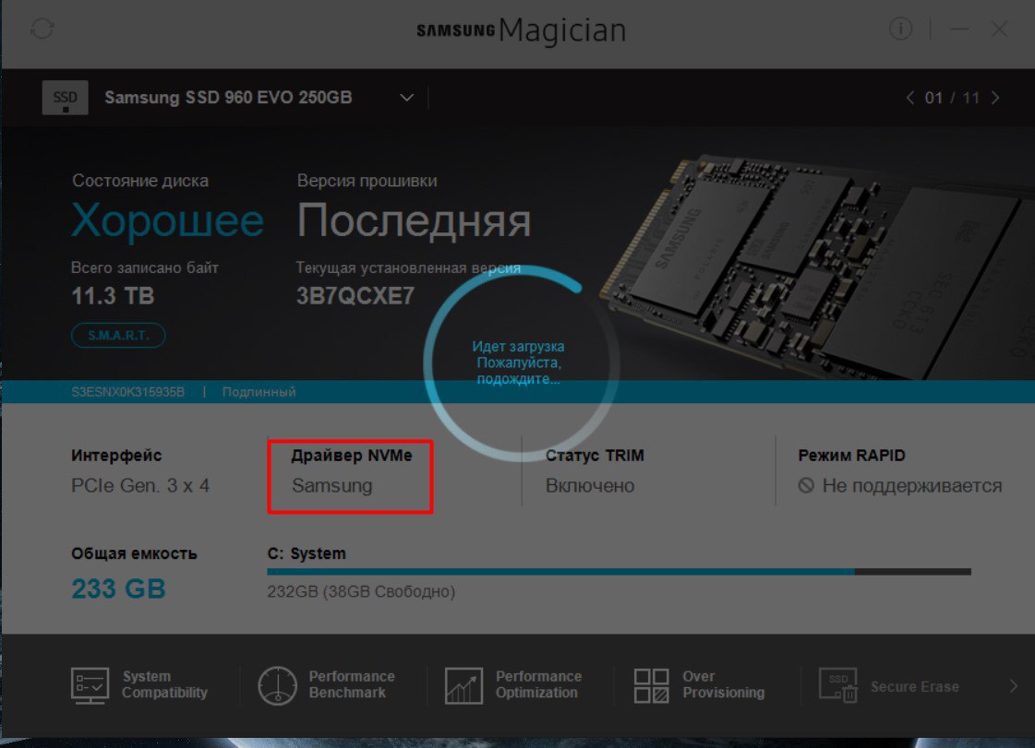Viewport: 1035px width, 748px height.
Task: Click the Последняя firmware status text
Action: (414, 220)
